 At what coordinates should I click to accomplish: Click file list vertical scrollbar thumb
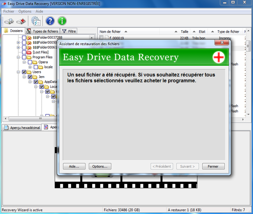point(249,46)
